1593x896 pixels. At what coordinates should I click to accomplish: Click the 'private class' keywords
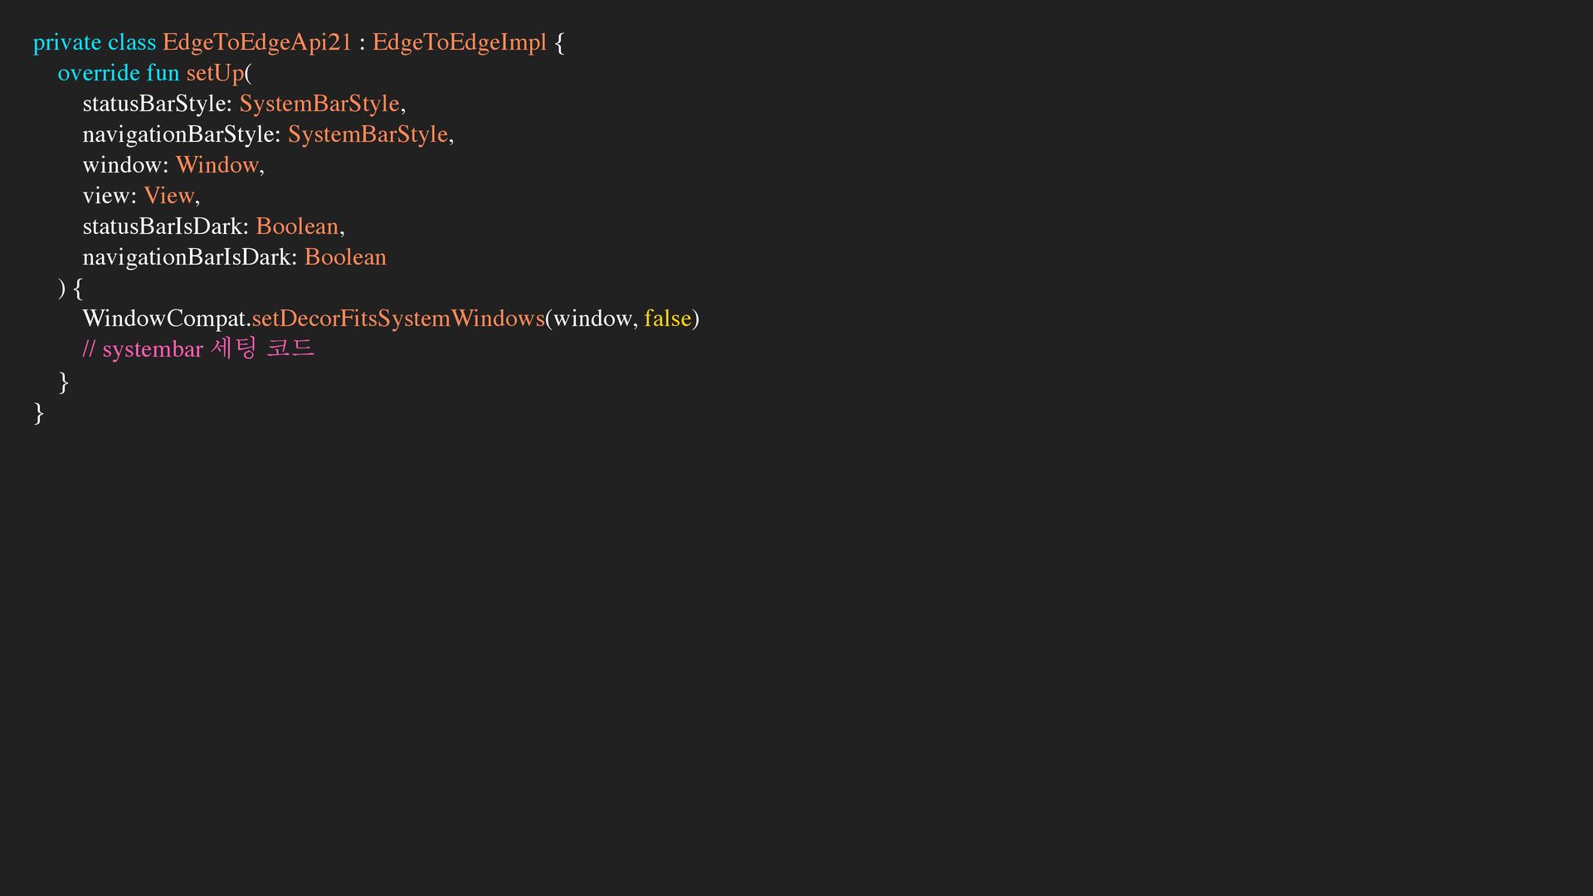click(x=94, y=42)
